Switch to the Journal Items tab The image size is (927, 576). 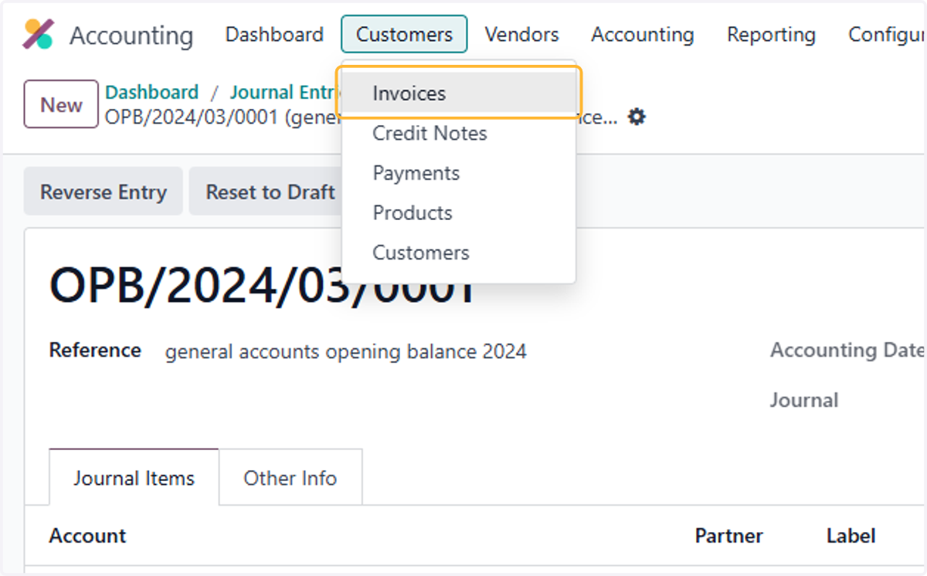pyautogui.click(x=134, y=478)
